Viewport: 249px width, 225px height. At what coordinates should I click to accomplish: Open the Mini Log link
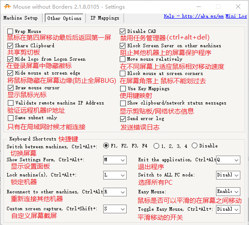click(x=236, y=16)
